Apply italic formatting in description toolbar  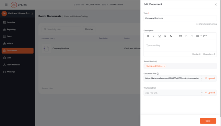coord(154,36)
